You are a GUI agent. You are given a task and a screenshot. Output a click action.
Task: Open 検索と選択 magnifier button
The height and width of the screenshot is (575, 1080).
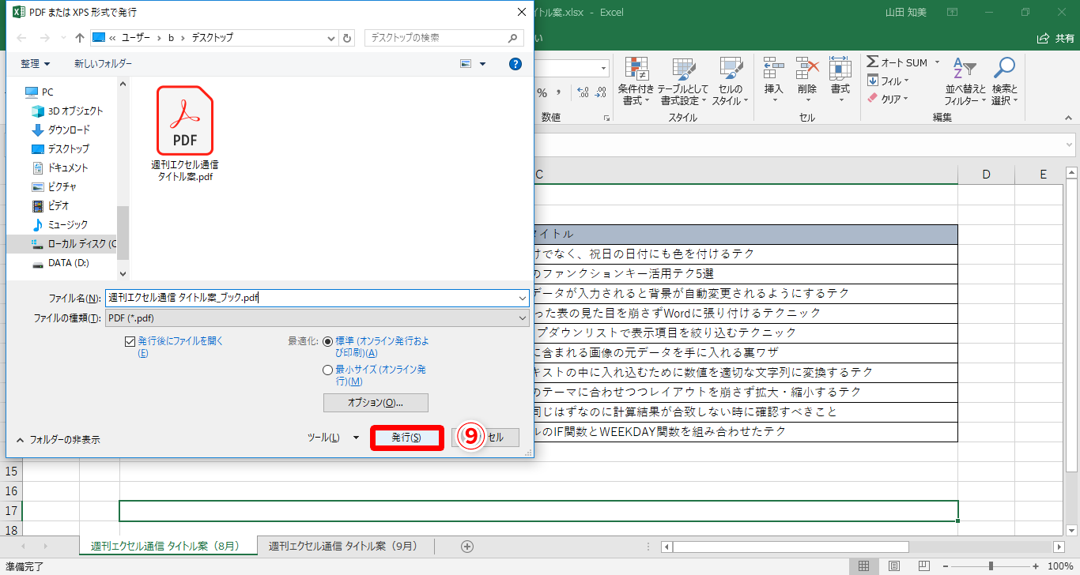coord(1005,82)
